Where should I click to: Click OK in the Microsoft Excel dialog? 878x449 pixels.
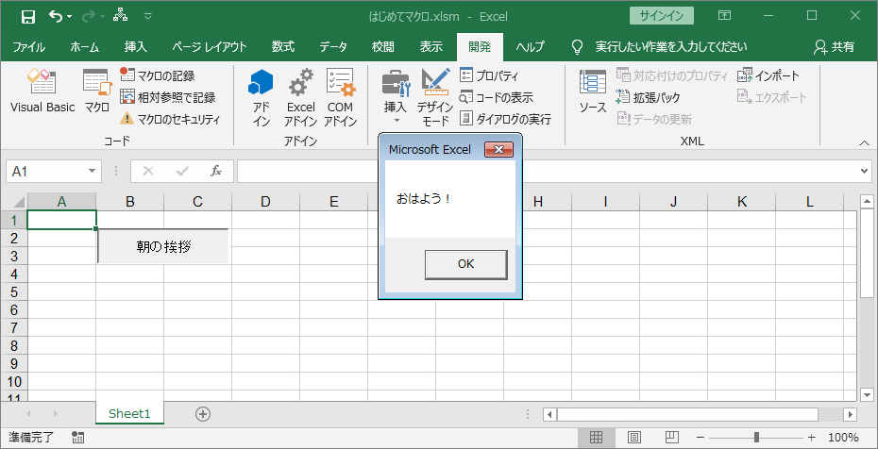pyautogui.click(x=465, y=264)
